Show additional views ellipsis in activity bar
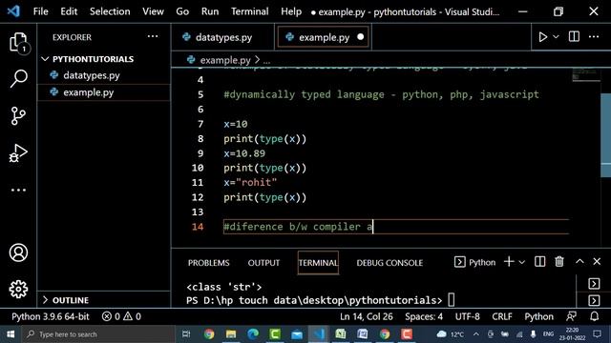This screenshot has height=343, width=611. tap(18, 191)
